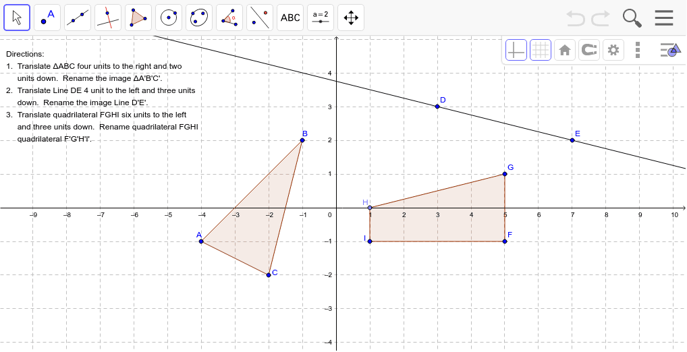Click the 'Directions:' text heading

tap(25, 55)
